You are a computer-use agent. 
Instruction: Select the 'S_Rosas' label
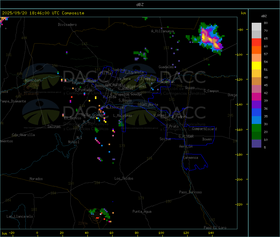(x=125, y=100)
